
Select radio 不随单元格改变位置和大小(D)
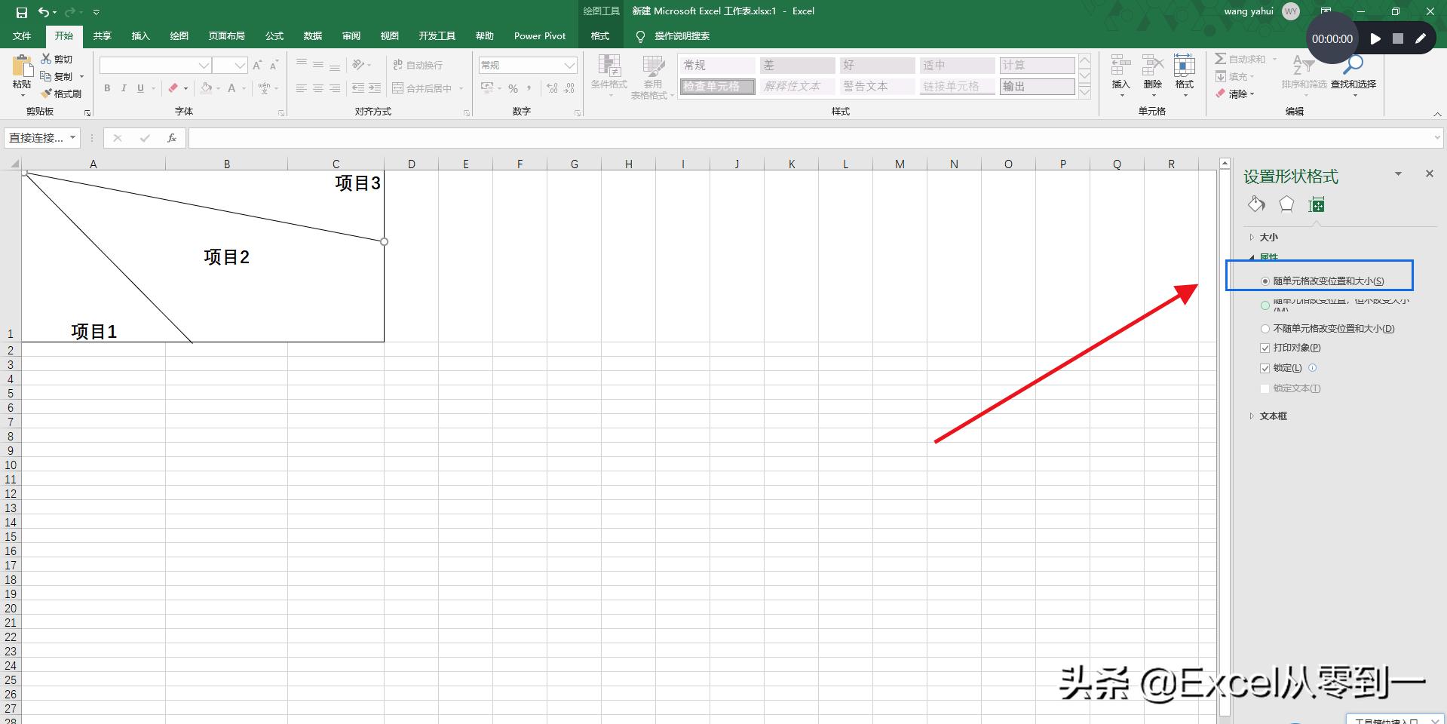pyautogui.click(x=1265, y=329)
